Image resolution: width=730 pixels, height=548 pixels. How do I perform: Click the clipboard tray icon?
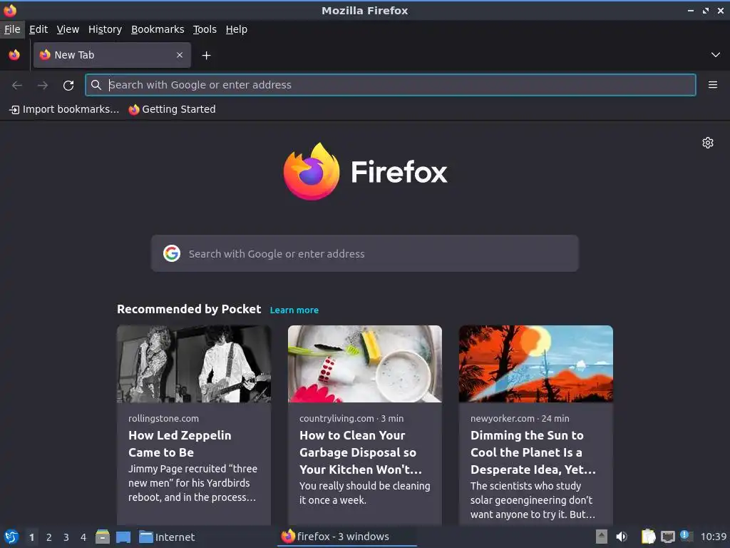coord(648,537)
